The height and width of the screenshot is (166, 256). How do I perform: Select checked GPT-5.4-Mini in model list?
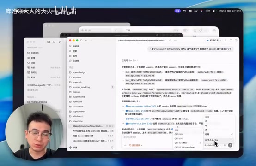[188, 143]
